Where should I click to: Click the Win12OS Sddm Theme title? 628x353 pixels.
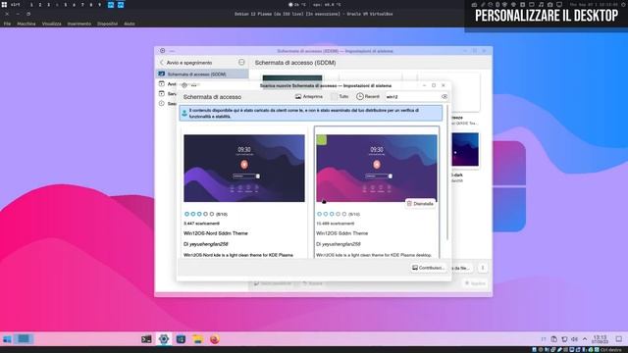tap(341, 233)
